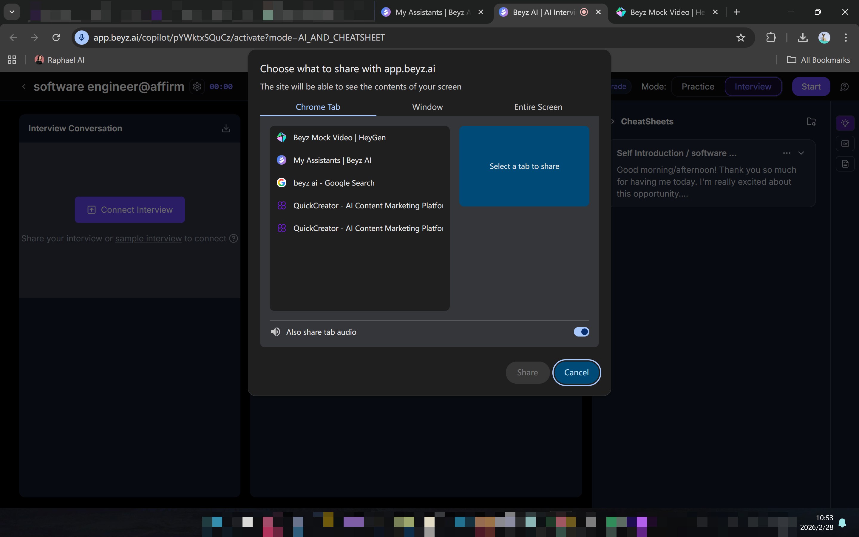Bookmark this page with the star icon

pos(741,37)
